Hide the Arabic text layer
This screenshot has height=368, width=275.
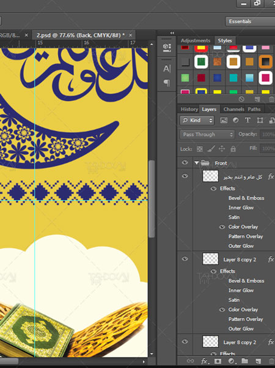pos(185,176)
